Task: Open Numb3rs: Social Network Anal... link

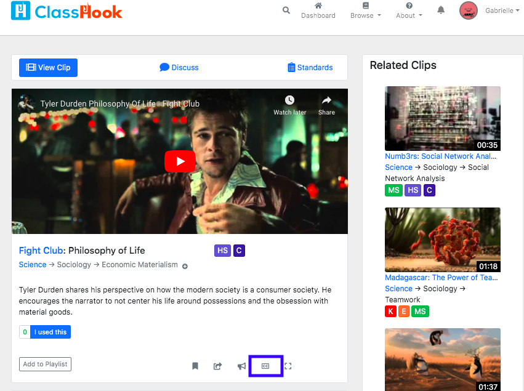Action: point(440,156)
